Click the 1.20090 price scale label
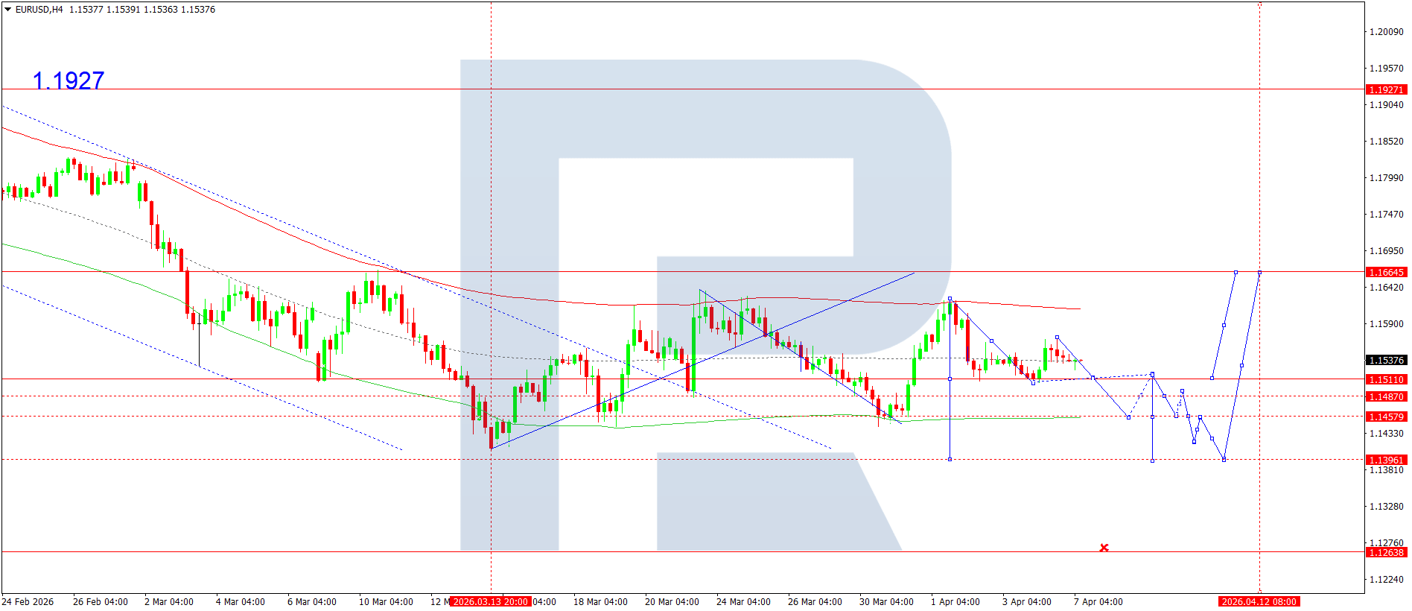The width and height of the screenshot is (1412, 611). [1386, 31]
